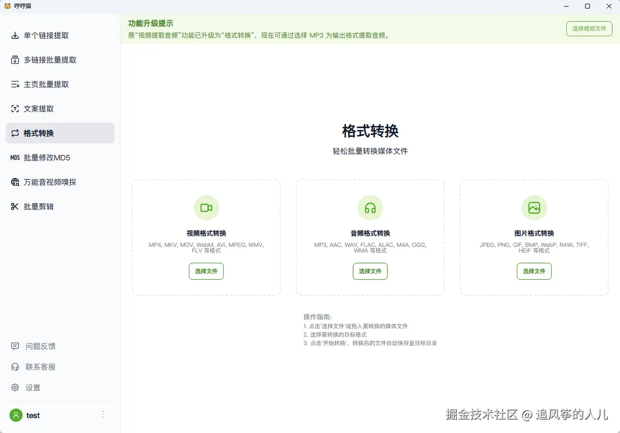This screenshot has height=433, width=620.
Task: Click the green user avatar icon
Action: tap(16, 415)
